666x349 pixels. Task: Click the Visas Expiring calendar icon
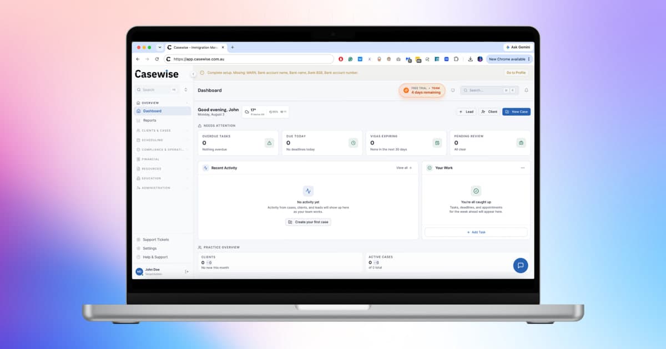pyautogui.click(x=437, y=143)
